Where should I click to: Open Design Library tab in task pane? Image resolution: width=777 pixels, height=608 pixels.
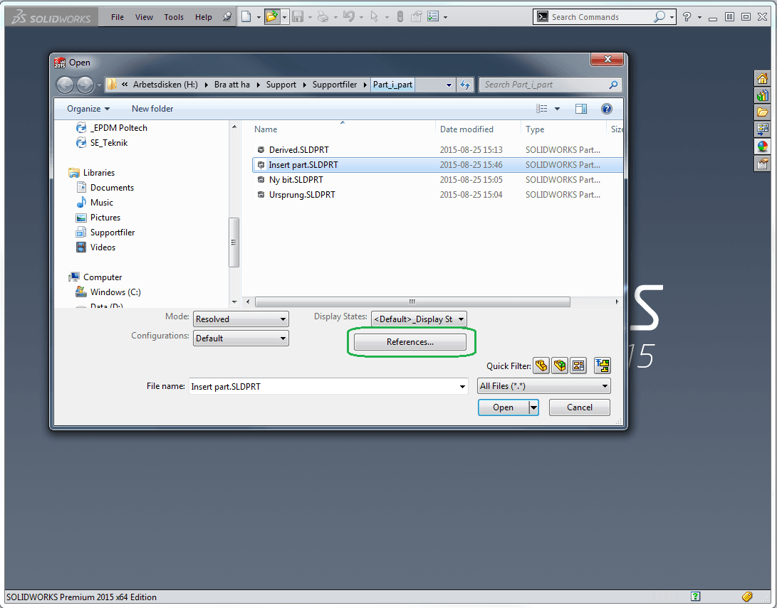(763, 96)
